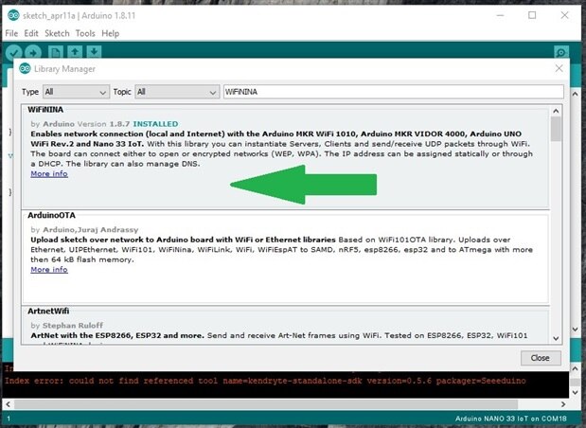Click the by Arduino,Juraj Andrassy author text
Viewport: 586px width, 428px height.
tap(84, 229)
